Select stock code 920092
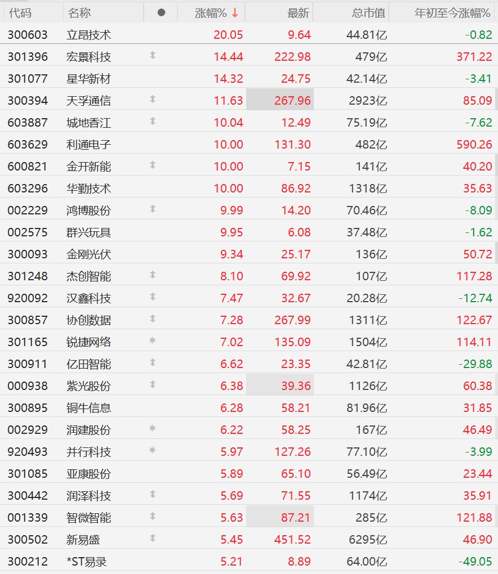This screenshot has width=498, height=574. pos(28,298)
